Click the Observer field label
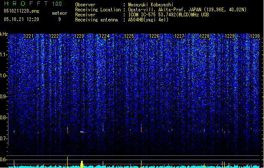The image size is (264, 168). click(x=85, y=5)
